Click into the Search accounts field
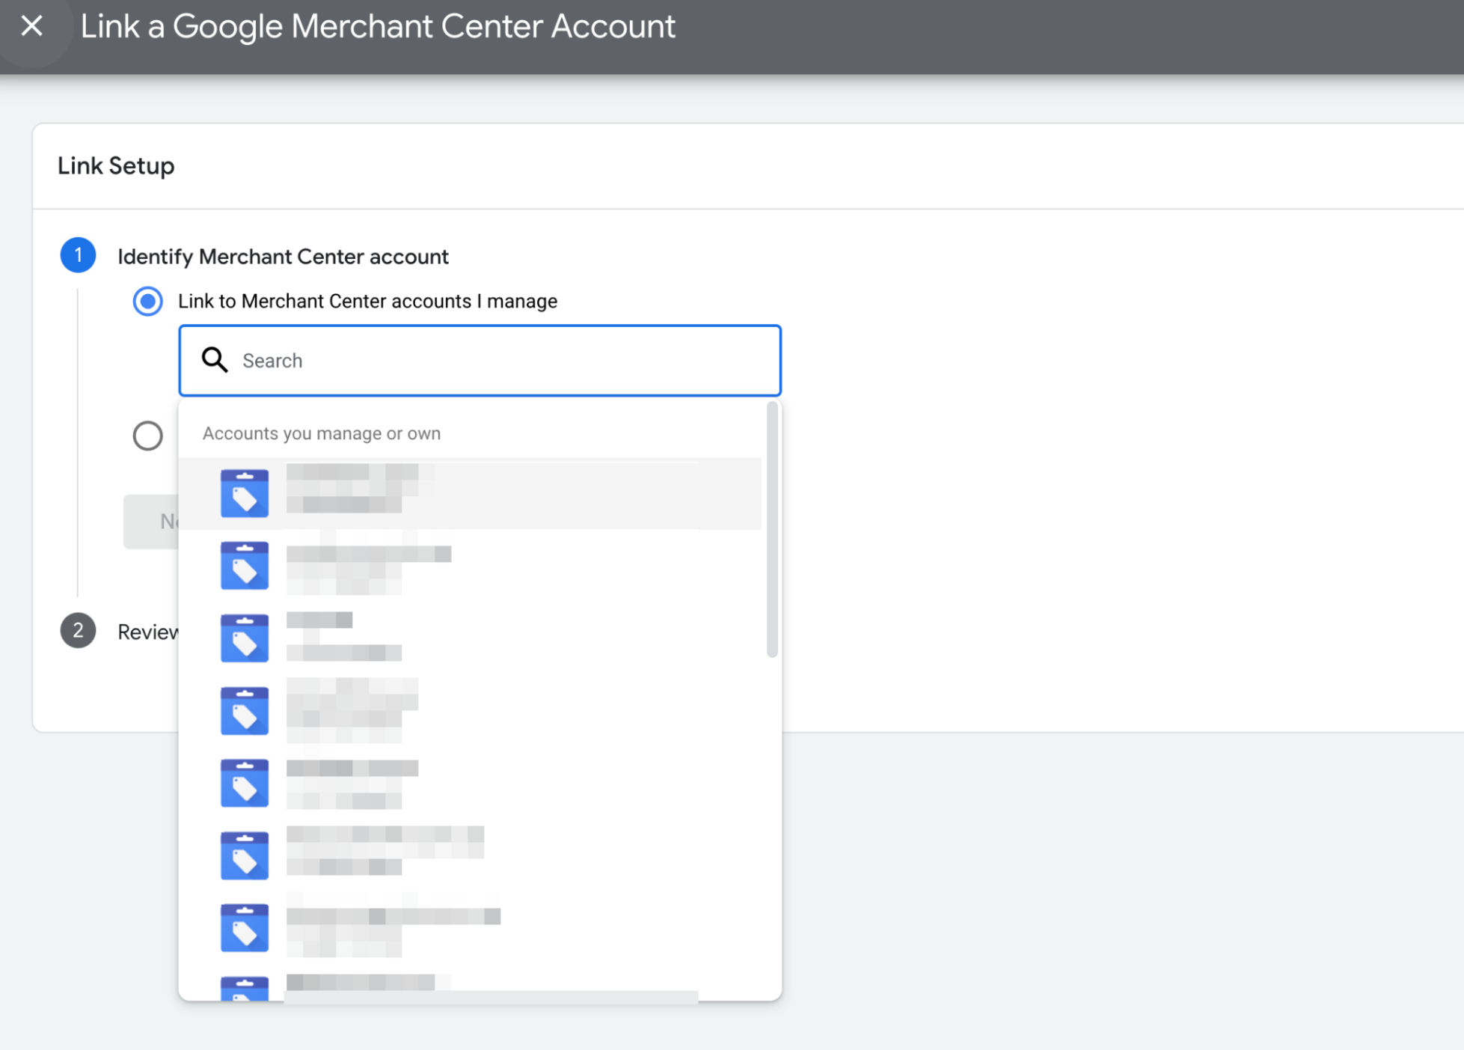Screen dimensions: 1464x1050 click(x=480, y=361)
